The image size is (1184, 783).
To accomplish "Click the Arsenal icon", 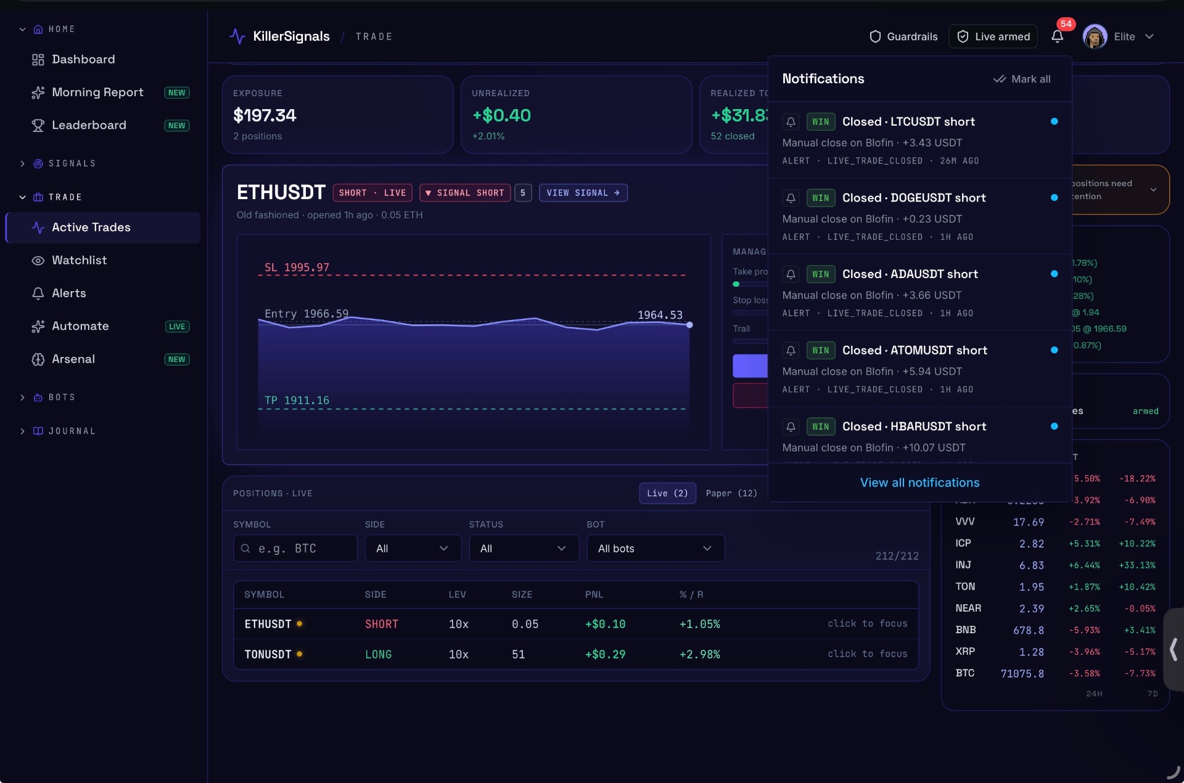I will point(38,359).
